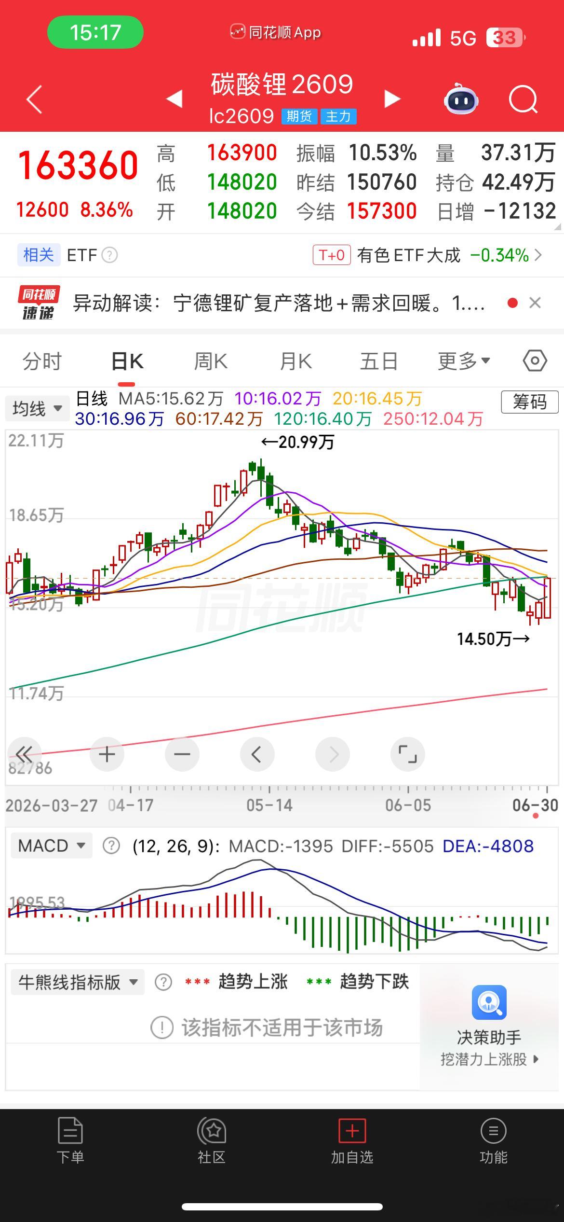Open 牛熊线指标版 dropdown
564x1222 pixels.
[78, 982]
